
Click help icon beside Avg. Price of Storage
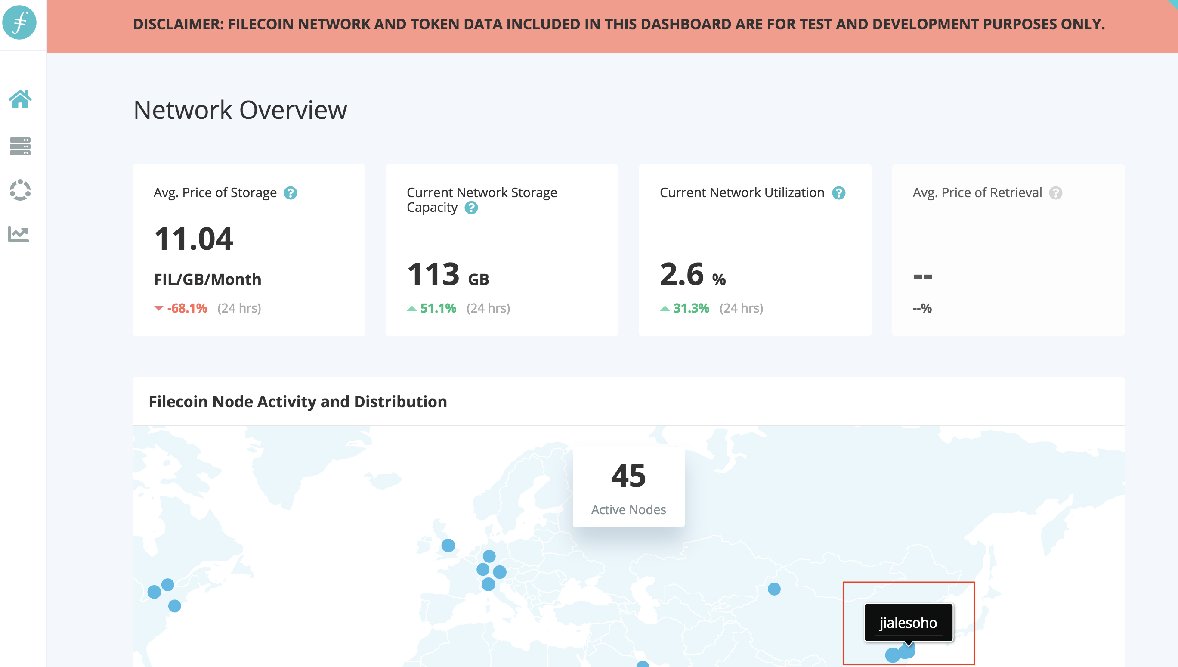290,193
